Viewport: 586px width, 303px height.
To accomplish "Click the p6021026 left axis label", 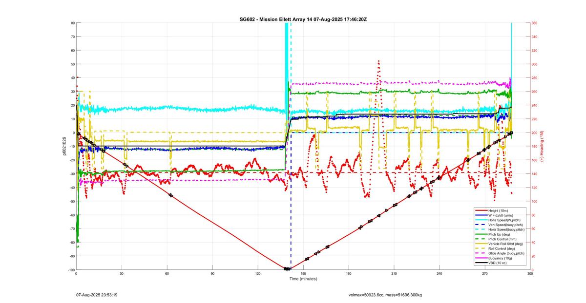I will pos(64,146).
